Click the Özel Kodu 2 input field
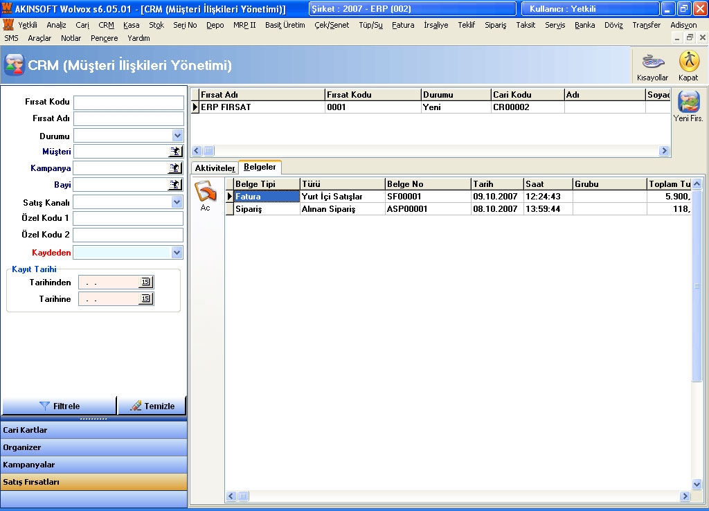The width and height of the screenshot is (709, 511). [128, 235]
